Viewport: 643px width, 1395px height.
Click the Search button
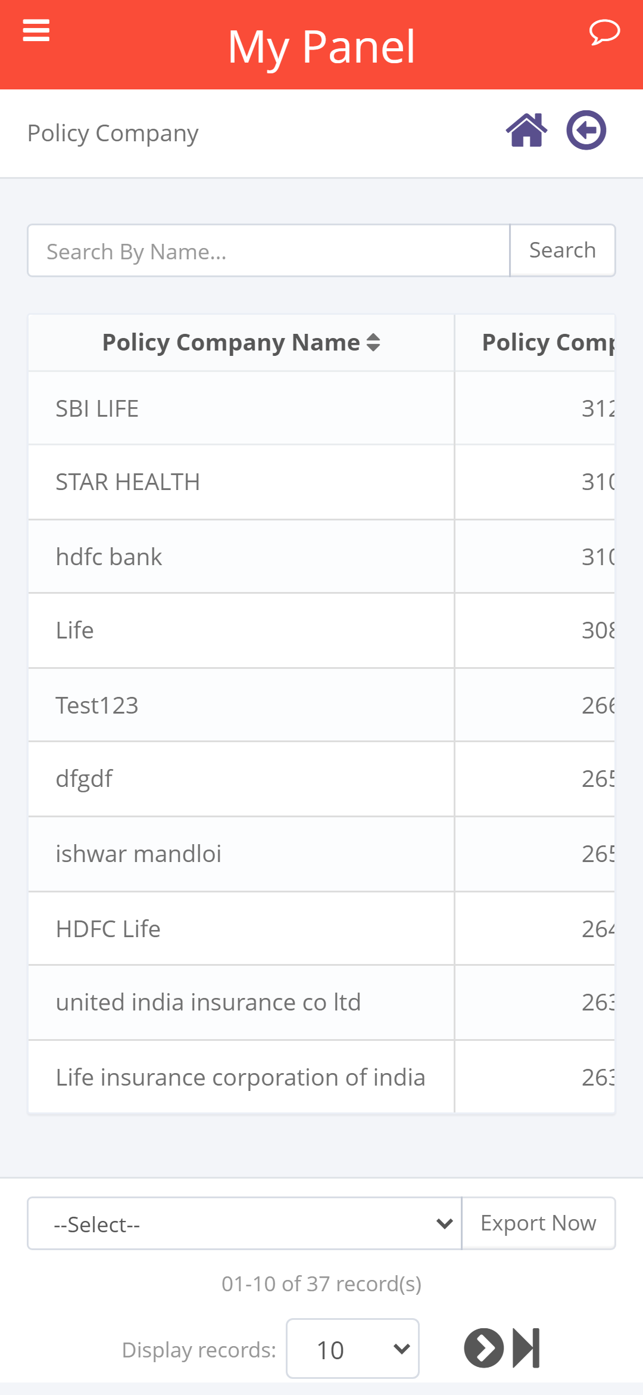pyautogui.click(x=563, y=250)
